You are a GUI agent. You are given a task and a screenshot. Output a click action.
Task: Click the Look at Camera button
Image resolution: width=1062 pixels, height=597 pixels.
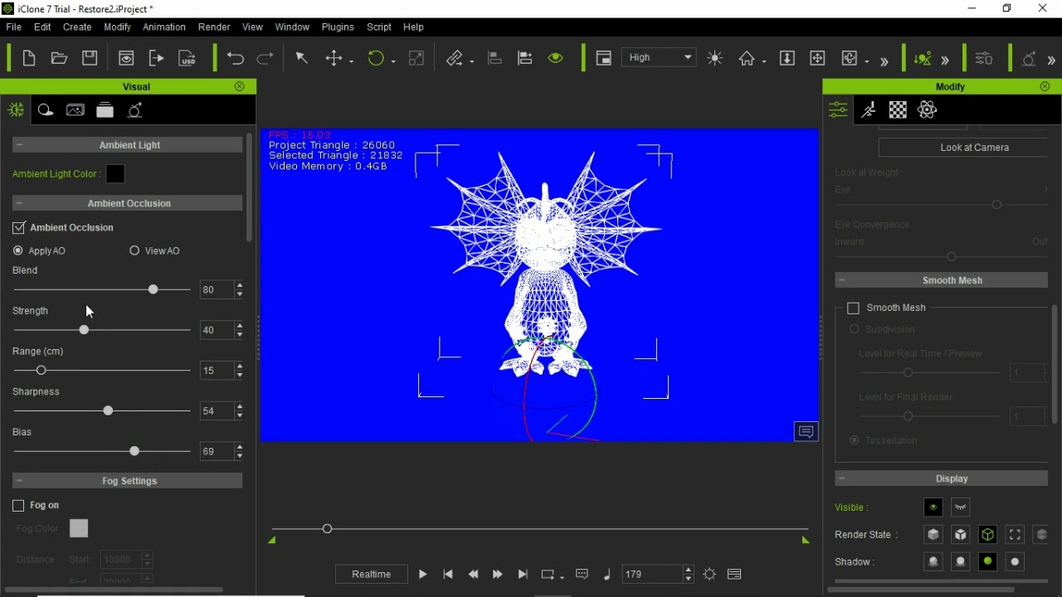pyautogui.click(x=962, y=148)
